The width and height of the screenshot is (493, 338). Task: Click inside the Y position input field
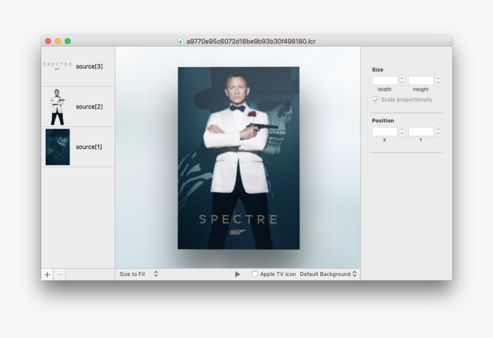[x=420, y=131]
